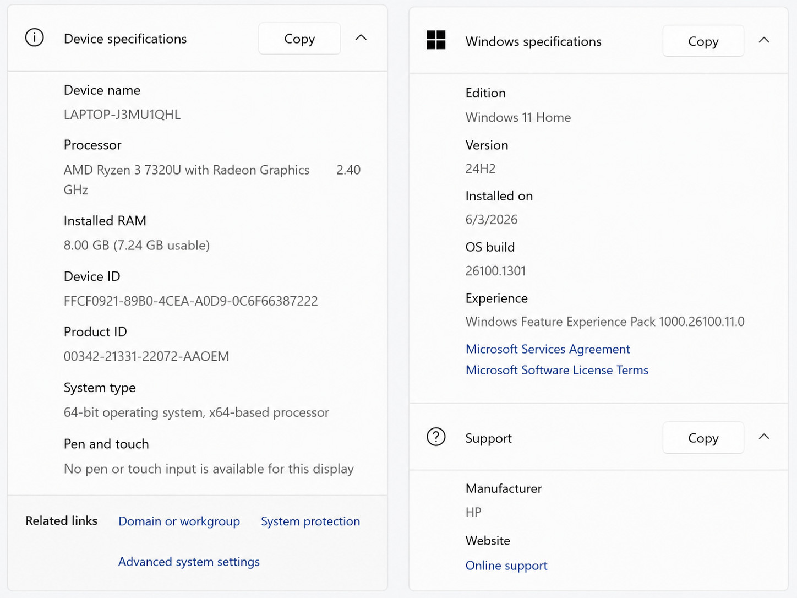The height and width of the screenshot is (598, 797).
Task: Click the Device name label
Action: 102,90
